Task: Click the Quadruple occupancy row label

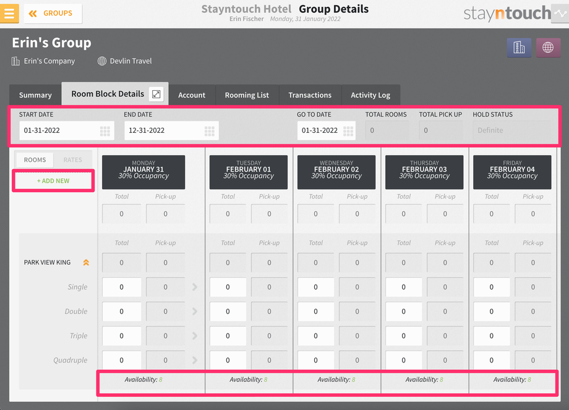Action: pos(71,360)
